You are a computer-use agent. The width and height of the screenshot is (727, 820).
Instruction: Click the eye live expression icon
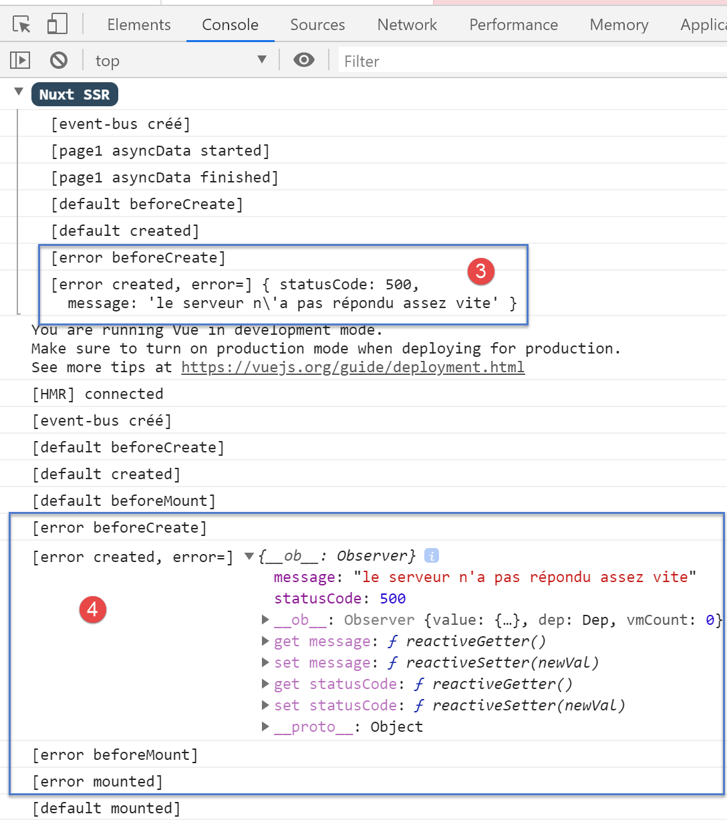[x=304, y=61]
